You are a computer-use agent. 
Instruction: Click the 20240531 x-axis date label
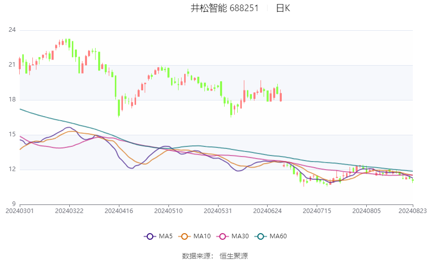coord(218,211)
